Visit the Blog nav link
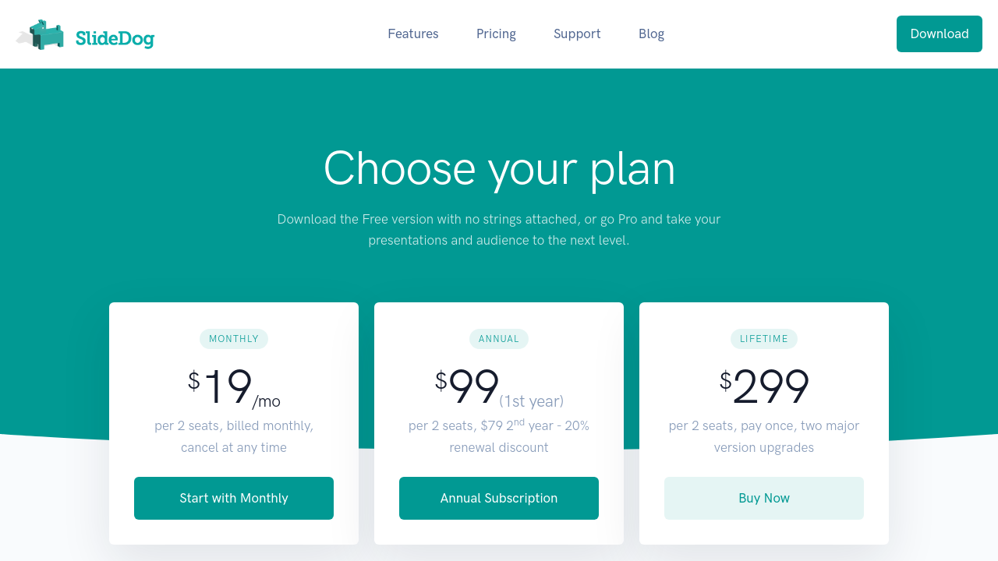Viewport: 998px width, 561px height. pos(651,34)
